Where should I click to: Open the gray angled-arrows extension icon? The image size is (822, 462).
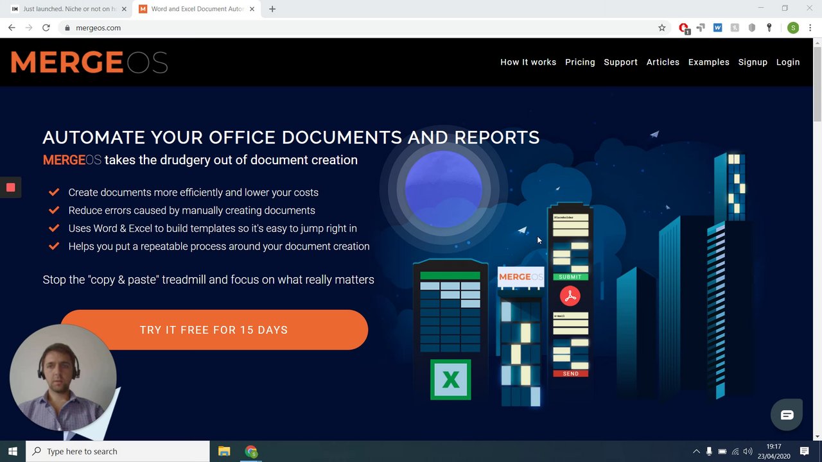tap(701, 28)
